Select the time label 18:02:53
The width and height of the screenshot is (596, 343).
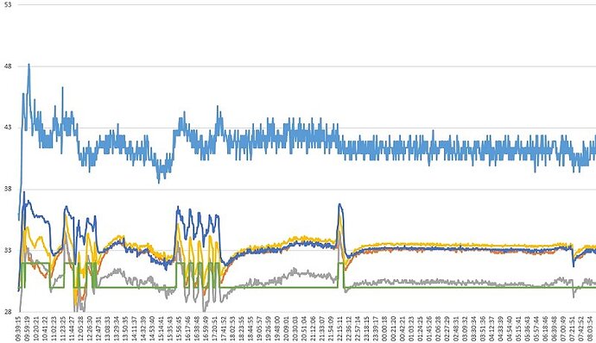(232, 329)
